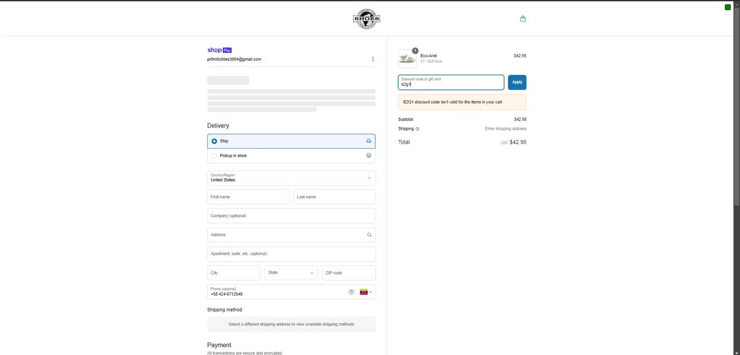Click the Last name field
Image resolution: width=740 pixels, height=355 pixels.
click(334, 197)
